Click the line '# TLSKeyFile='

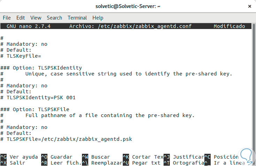click(21, 56)
